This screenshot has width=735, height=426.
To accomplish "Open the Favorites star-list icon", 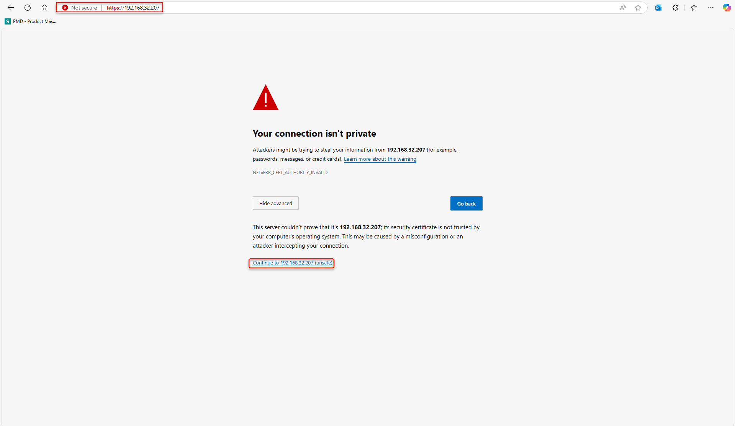I will pos(694,8).
